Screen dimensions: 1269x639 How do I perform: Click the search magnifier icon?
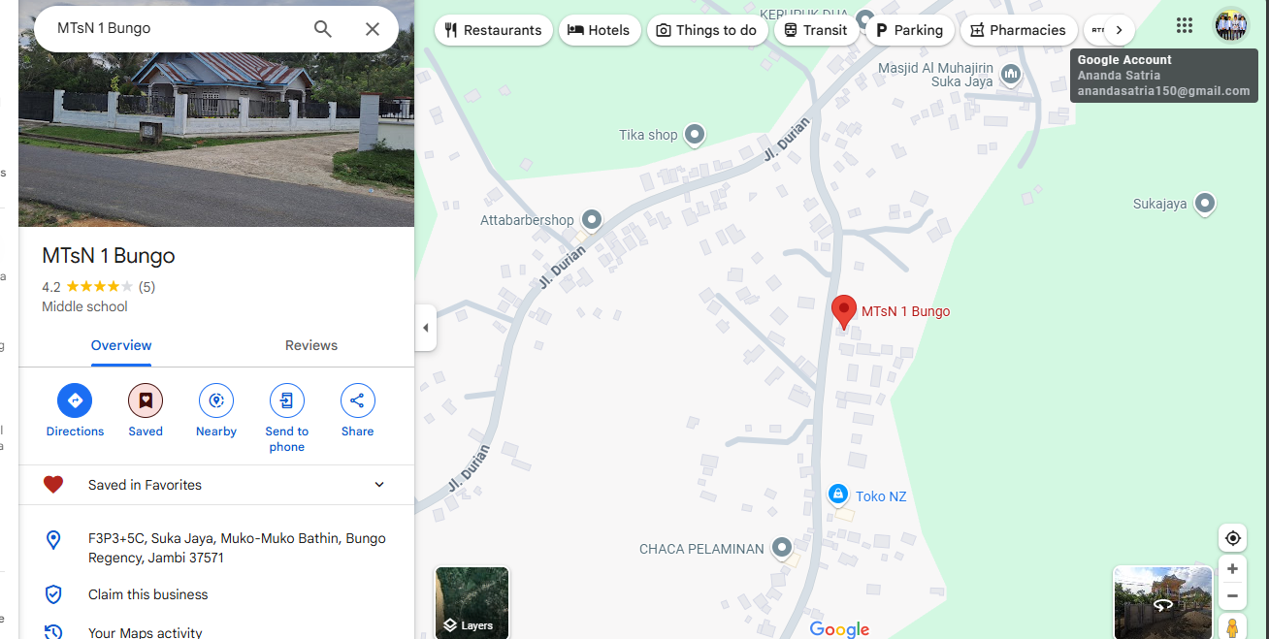[x=323, y=29]
